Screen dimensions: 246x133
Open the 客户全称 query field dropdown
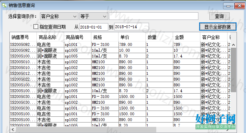coord(59,16)
